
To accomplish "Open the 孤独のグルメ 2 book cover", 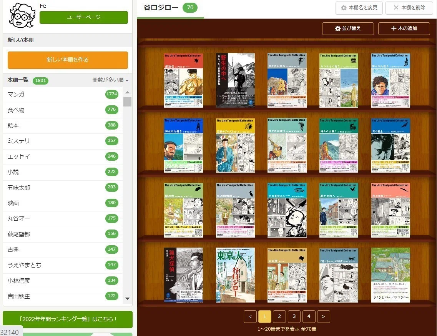I will 236,145.
